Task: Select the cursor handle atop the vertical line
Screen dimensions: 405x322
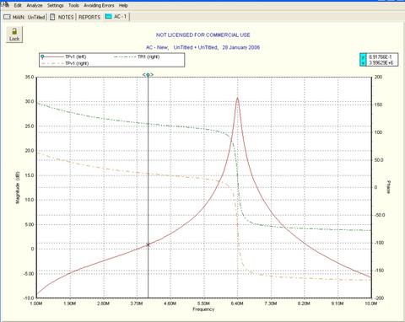Action: tap(148, 75)
